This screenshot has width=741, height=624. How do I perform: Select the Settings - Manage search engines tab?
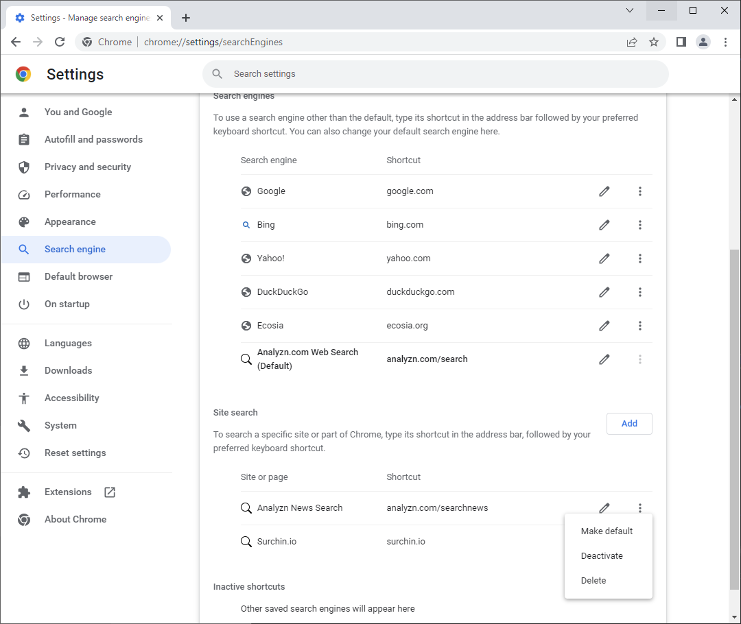tap(89, 18)
